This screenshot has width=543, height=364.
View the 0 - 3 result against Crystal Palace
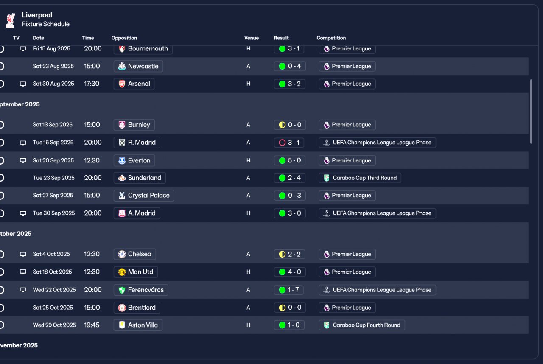[x=290, y=196]
